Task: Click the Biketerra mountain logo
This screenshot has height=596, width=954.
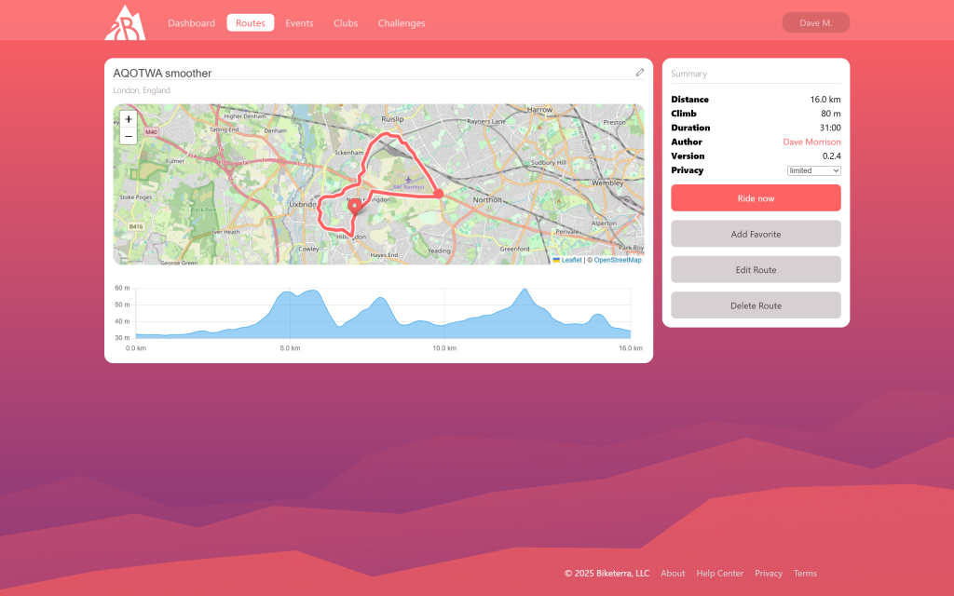Action: coord(125,22)
